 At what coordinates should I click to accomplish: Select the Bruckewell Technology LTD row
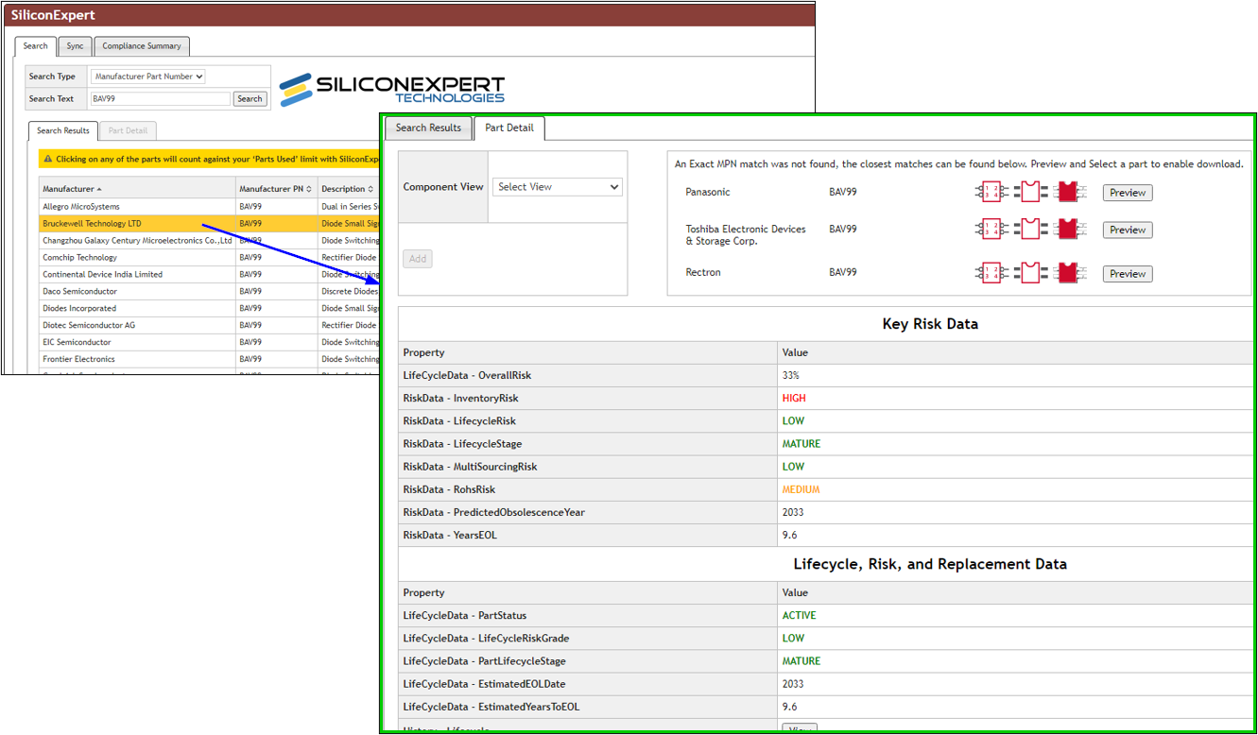point(209,224)
